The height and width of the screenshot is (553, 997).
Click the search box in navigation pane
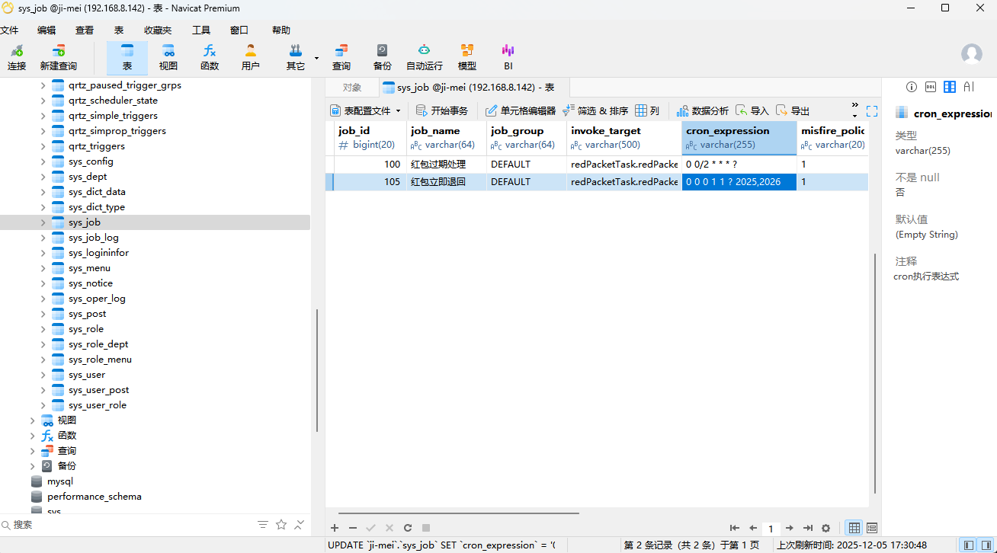tap(126, 525)
